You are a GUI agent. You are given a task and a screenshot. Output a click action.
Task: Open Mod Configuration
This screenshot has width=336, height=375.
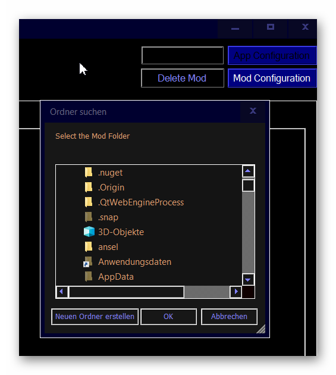(272, 78)
